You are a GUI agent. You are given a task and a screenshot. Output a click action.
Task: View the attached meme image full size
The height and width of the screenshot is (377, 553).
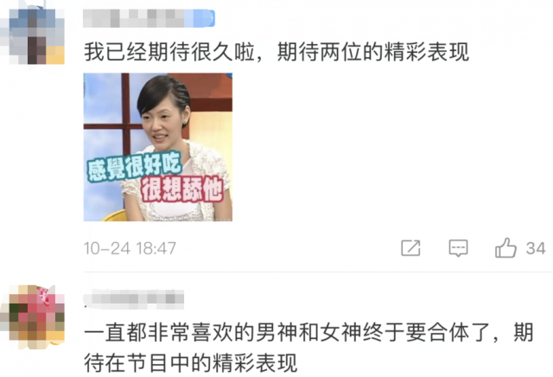pyautogui.click(x=157, y=147)
